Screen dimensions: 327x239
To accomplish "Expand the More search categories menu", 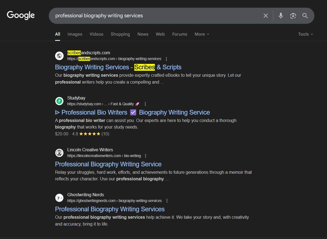I will coord(201,34).
